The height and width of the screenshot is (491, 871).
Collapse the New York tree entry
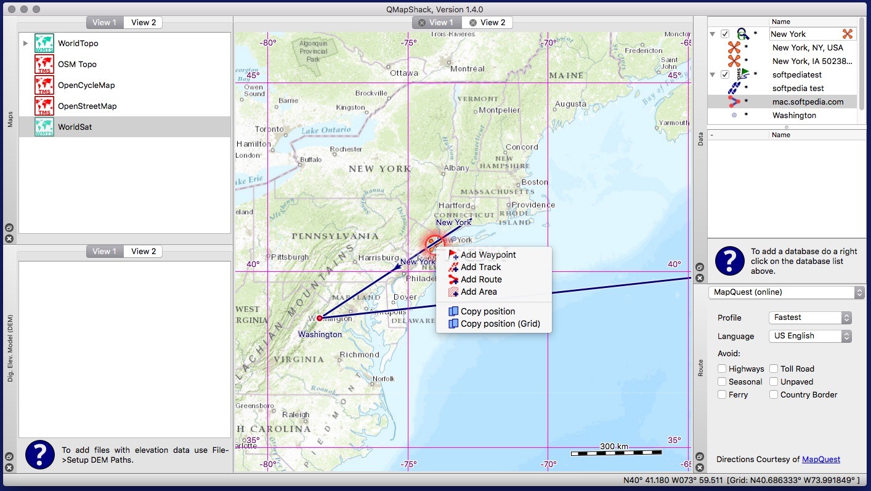[x=713, y=34]
